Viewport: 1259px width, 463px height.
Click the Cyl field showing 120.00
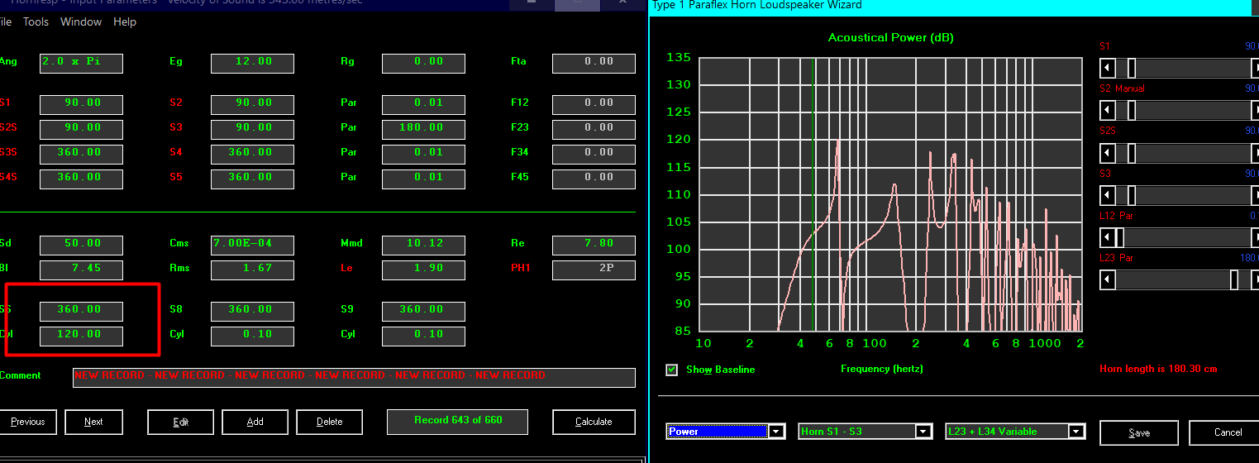click(81, 336)
